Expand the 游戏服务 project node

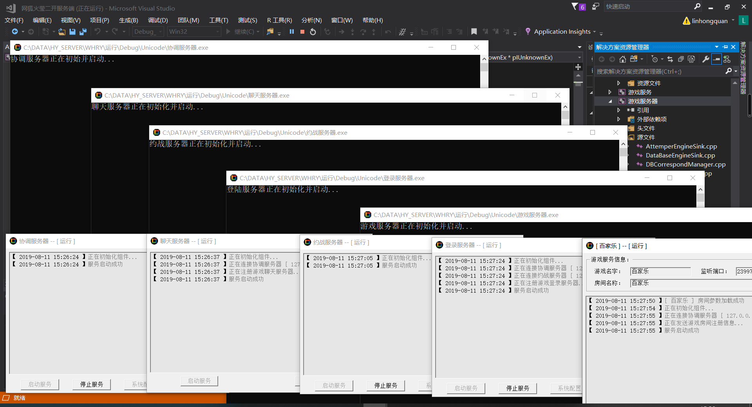tap(609, 92)
